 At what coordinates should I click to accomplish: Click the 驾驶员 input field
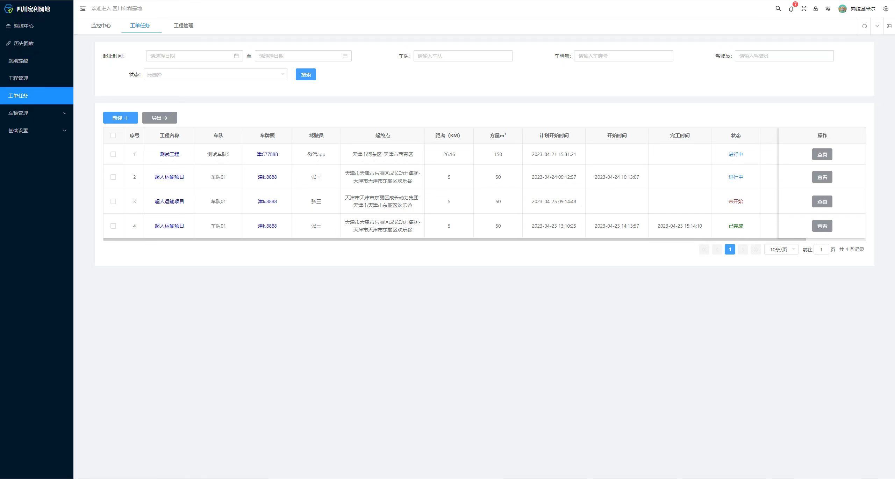pos(784,56)
